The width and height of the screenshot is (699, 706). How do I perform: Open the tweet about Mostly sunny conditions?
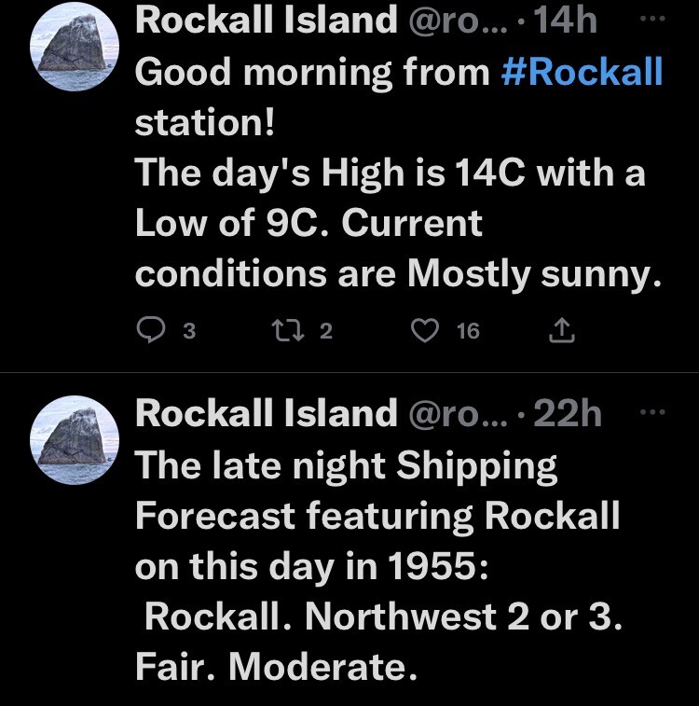click(x=391, y=224)
